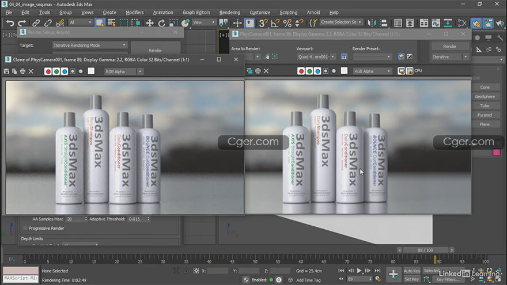Open the selection filter All dropdown
The image size is (507, 285).
click(x=80, y=22)
